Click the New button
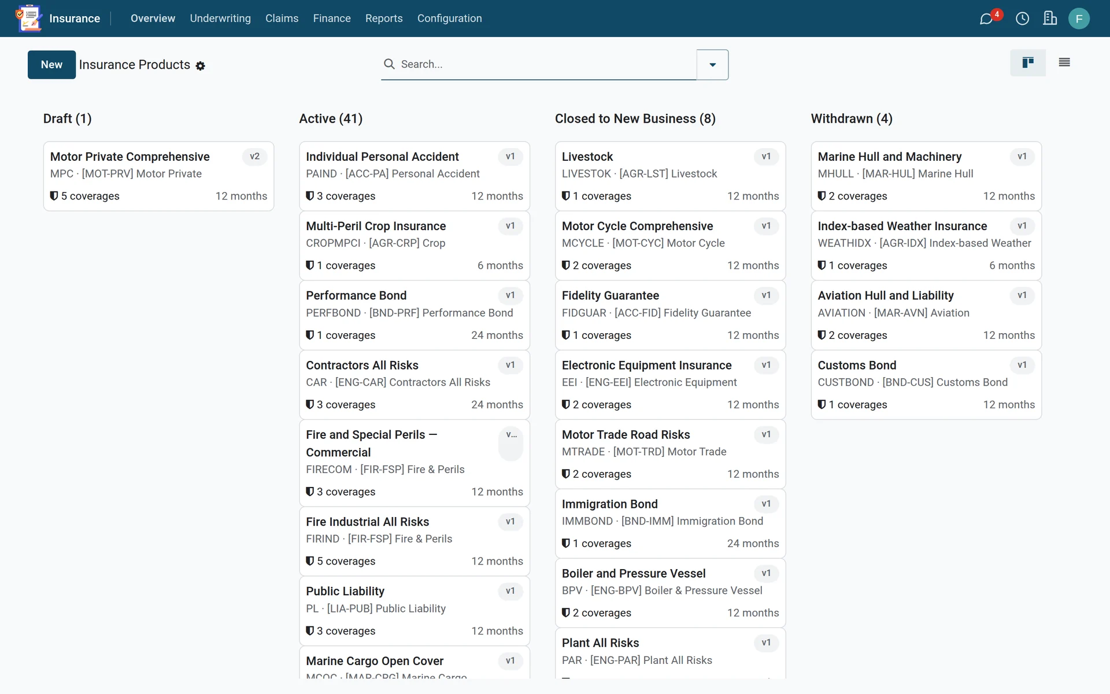 (x=51, y=65)
